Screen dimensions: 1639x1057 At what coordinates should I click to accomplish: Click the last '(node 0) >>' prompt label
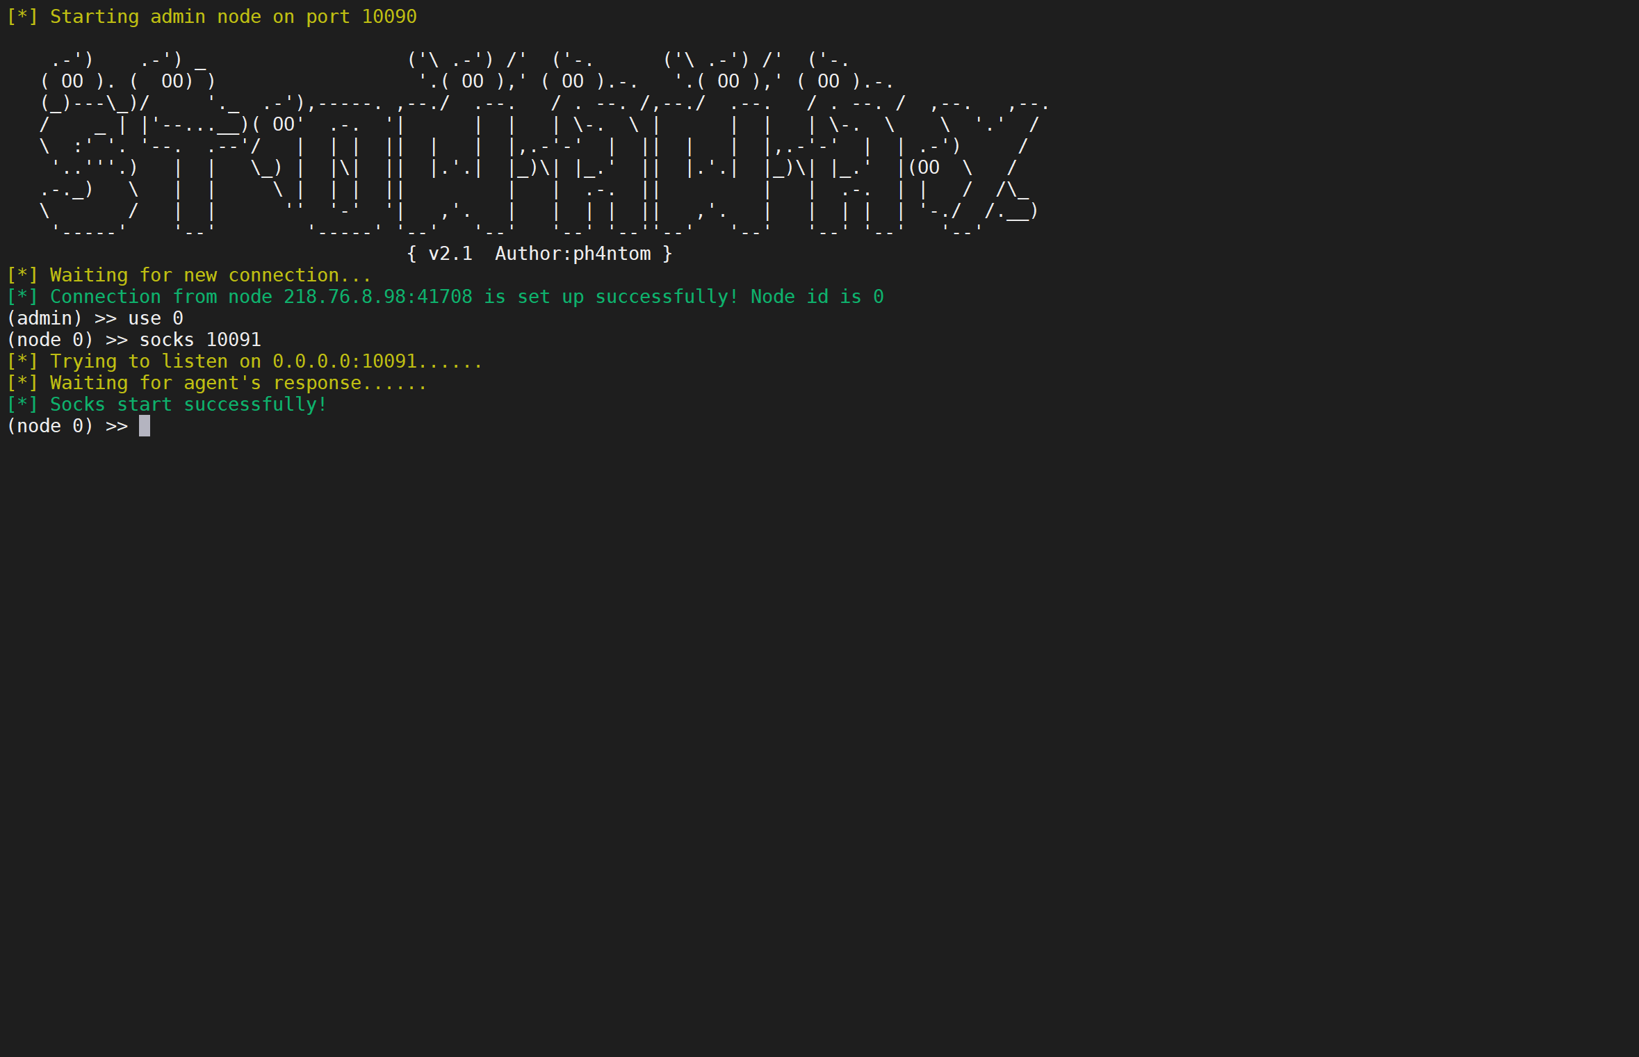(x=67, y=426)
